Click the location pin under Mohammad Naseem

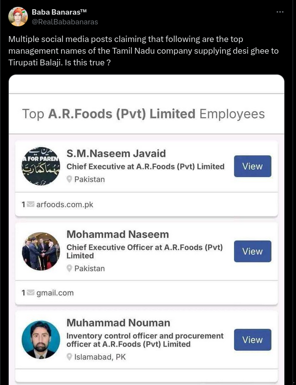coord(70,268)
